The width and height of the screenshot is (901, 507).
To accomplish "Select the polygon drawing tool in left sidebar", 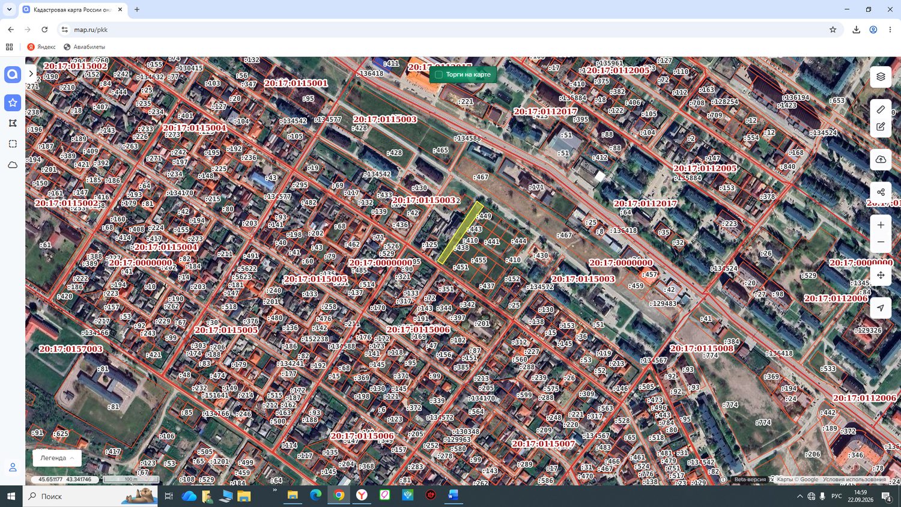I will pos(13,123).
